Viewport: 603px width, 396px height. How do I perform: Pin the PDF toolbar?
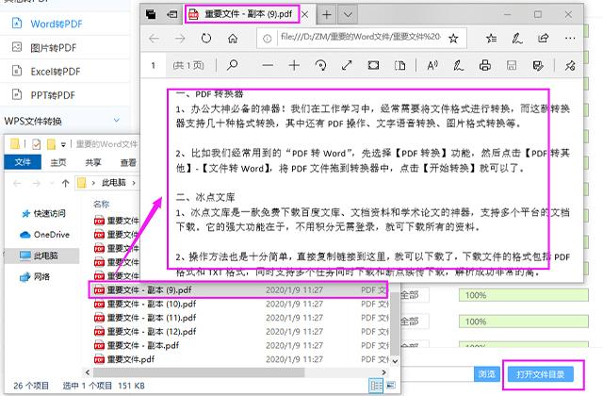(570, 65)
